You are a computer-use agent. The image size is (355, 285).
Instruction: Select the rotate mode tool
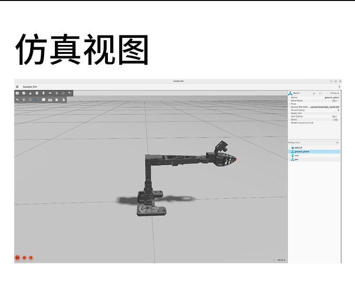click(x=30, y=100)
